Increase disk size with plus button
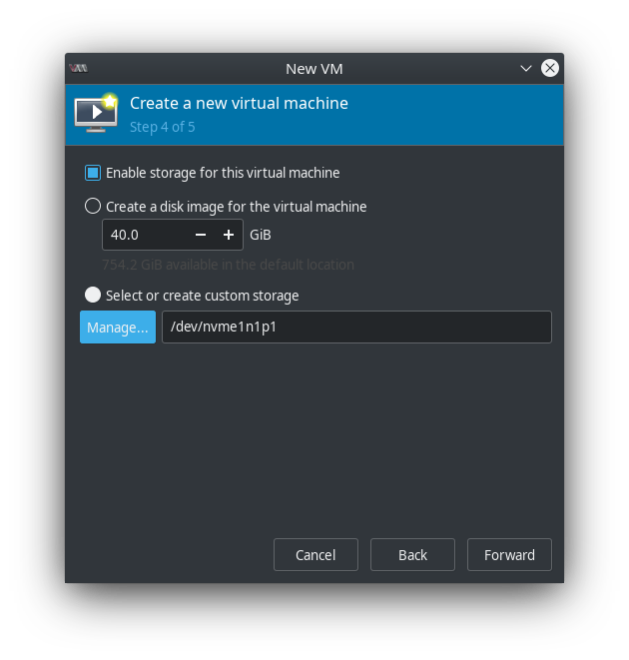 (x=229, y=235)
